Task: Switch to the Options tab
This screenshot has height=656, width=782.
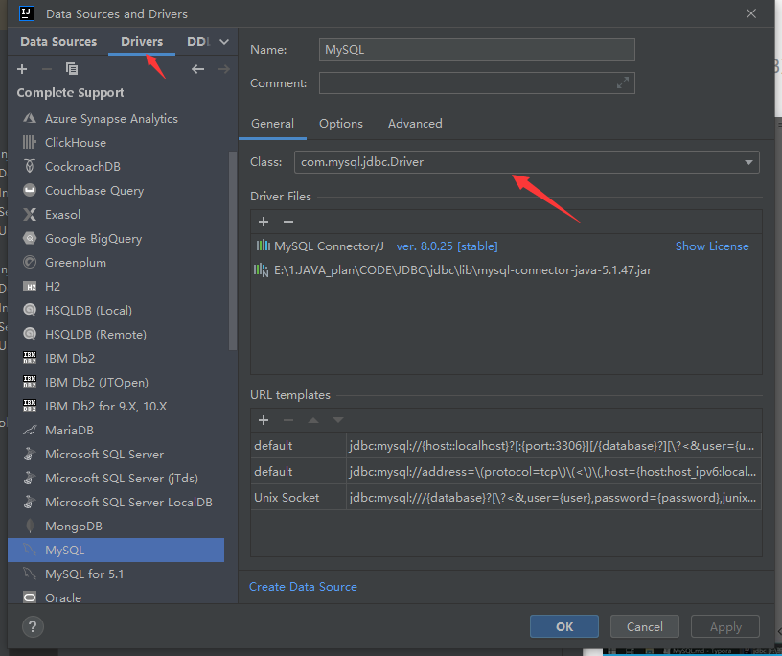Action: [x=341, y=124]
